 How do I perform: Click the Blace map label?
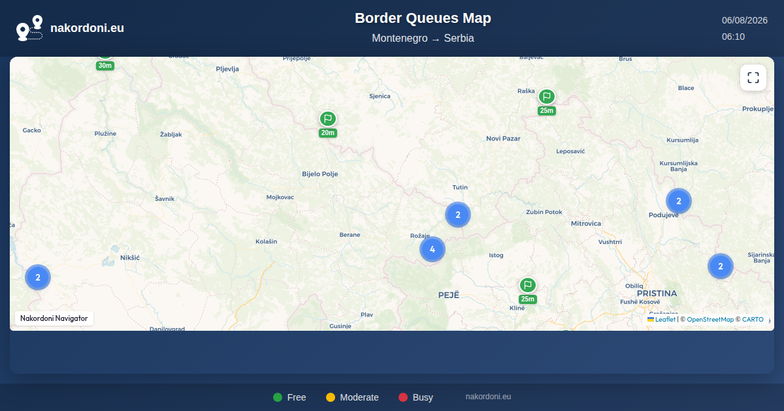686,87
